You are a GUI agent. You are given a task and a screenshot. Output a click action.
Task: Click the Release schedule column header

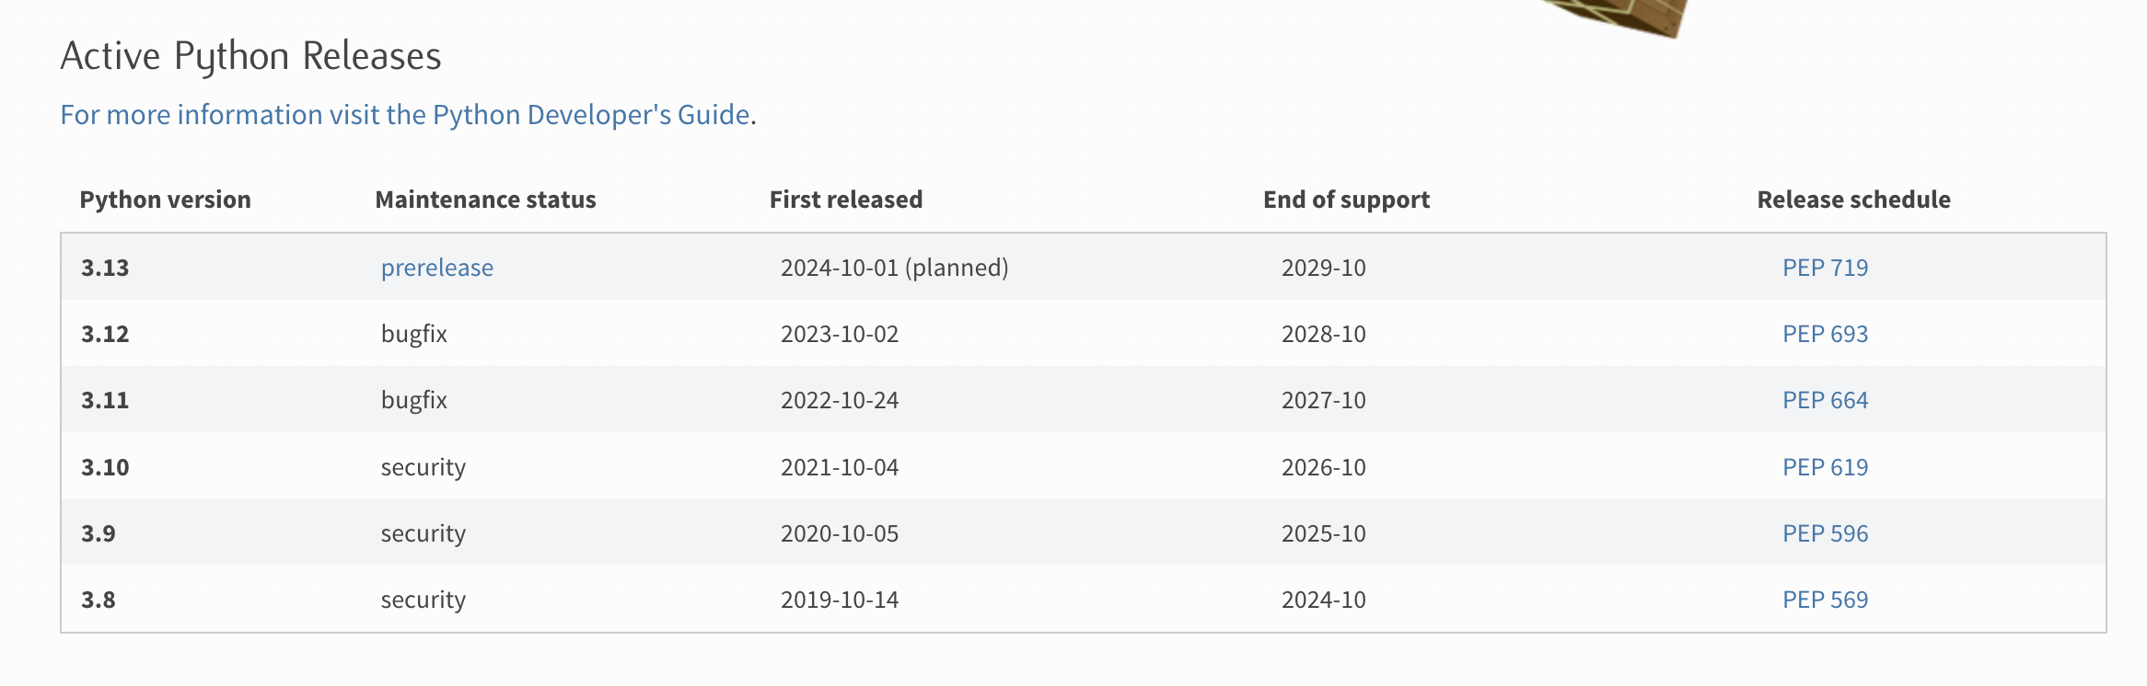[x=1853, y=200]
